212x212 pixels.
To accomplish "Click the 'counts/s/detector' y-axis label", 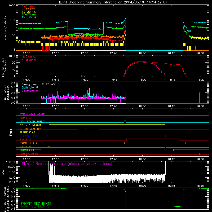I will click(x=6, y=28).
